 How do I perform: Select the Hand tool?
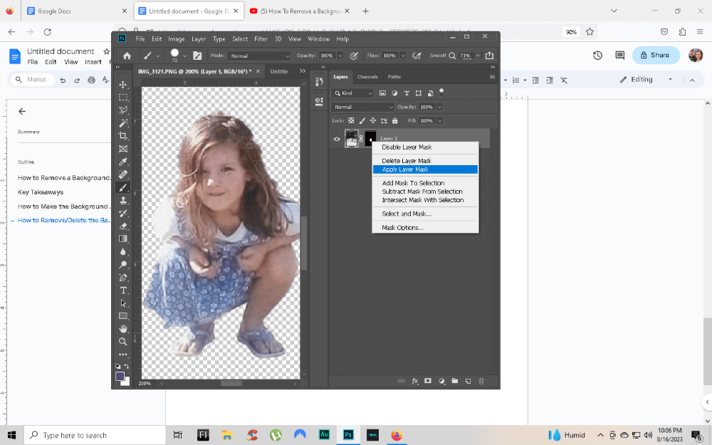point(123,328)
